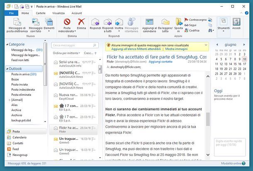Screen dimensions: 253x171
Task: Open the Ordina per mittente dropdown
Action: click(x=66, y=53)
